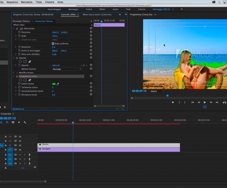
Task: Collapse the Opacità effect group
Action: coord(14,58)
